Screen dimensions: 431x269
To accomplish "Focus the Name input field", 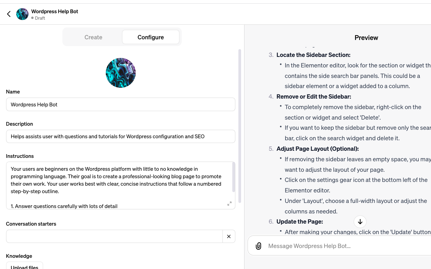I will pyautogui.click(x=120, y=104).
